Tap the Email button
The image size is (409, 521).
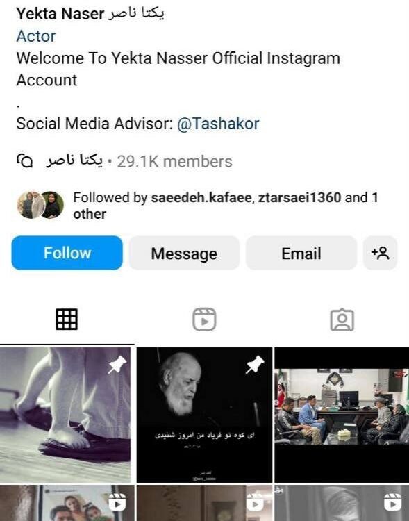(x=301, y=253)
